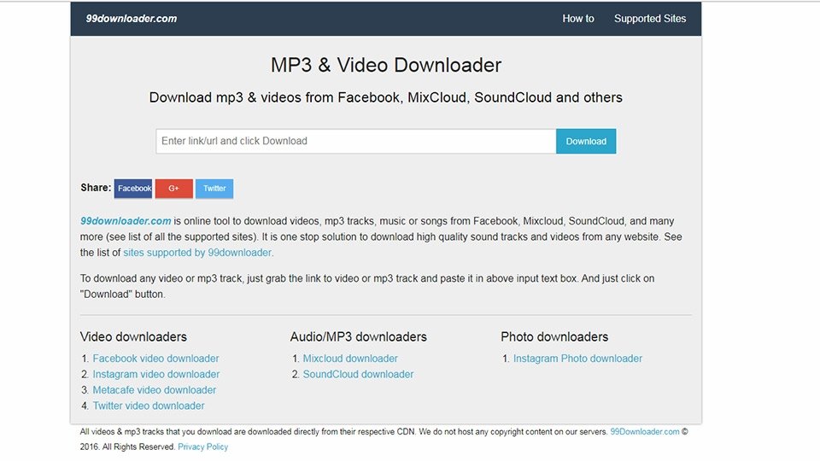Screen dimensions: 820x461
Task: Click the Video downloaders heading
Action: (x=133, y=336)
